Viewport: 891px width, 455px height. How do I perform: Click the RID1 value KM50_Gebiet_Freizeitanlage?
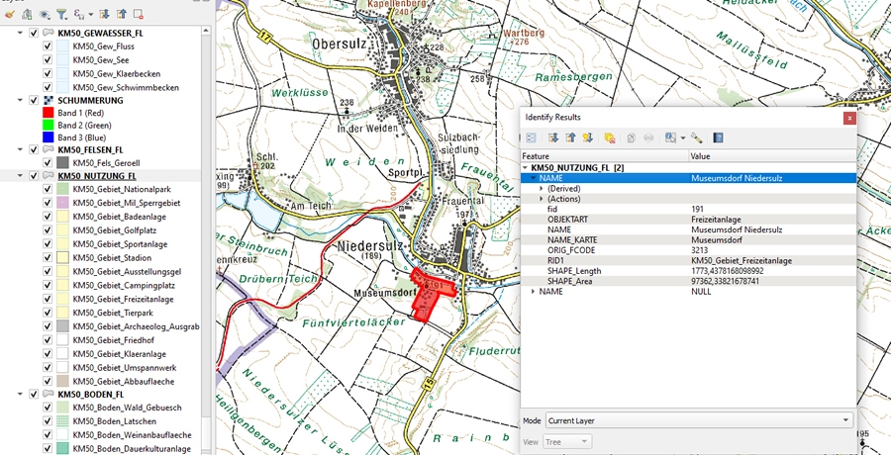pyautogui.click(x=742, y=261)
